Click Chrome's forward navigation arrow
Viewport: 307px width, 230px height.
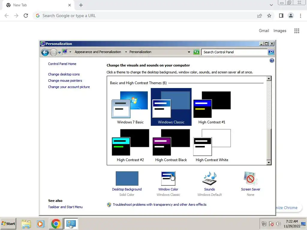16,16
